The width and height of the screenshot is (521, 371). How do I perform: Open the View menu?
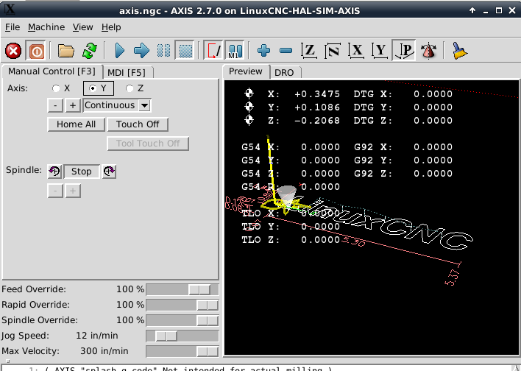click(82, 27)
